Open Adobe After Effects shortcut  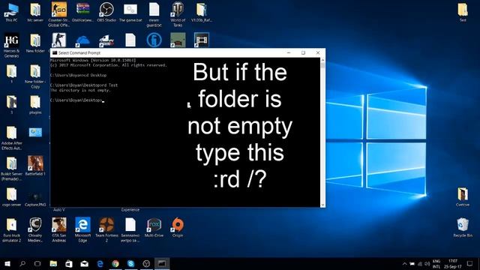click(x=12, y=138)
